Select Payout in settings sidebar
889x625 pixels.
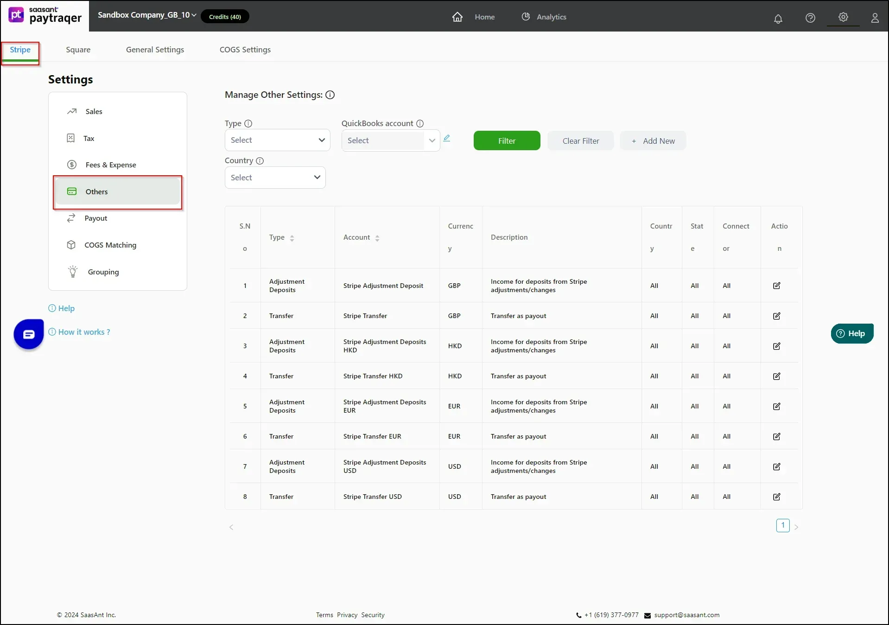[x=118, y=218]
